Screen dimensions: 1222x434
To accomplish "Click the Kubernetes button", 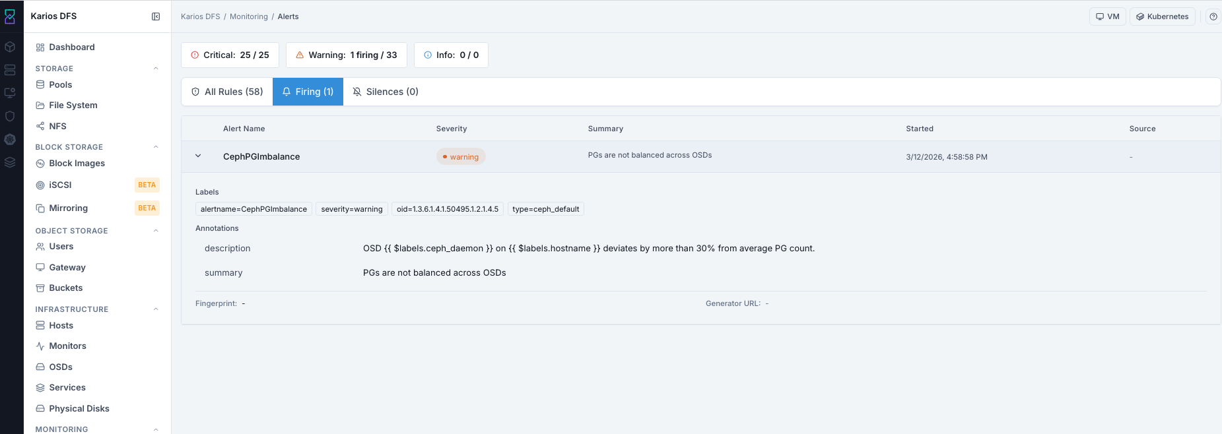I will pyautogui.click(x=1163, y=16).
